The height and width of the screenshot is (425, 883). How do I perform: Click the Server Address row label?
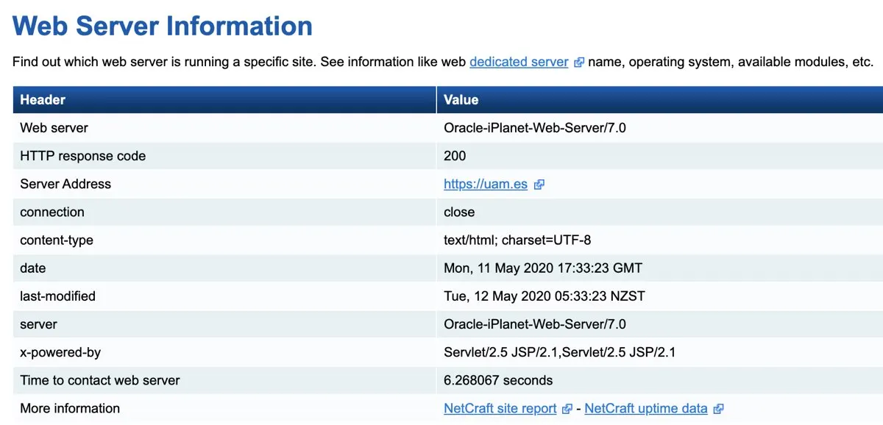[x=65, y=184]
